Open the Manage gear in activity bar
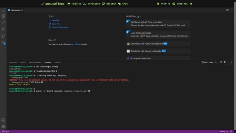236x133 pixels. [3, 127]
